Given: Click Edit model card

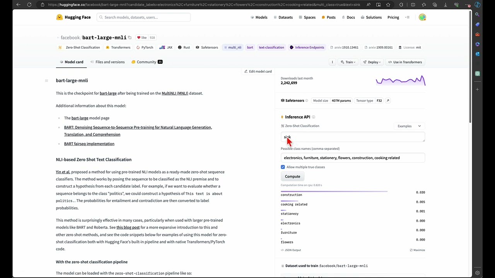Looking at the screenshot, I should pos(258,71).
